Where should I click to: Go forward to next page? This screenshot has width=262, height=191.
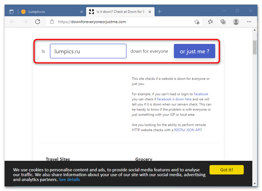25,22
